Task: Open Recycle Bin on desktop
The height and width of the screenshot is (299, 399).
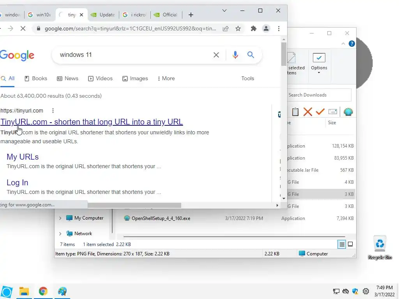Action: pyautogui.click(x=380, y=247)
